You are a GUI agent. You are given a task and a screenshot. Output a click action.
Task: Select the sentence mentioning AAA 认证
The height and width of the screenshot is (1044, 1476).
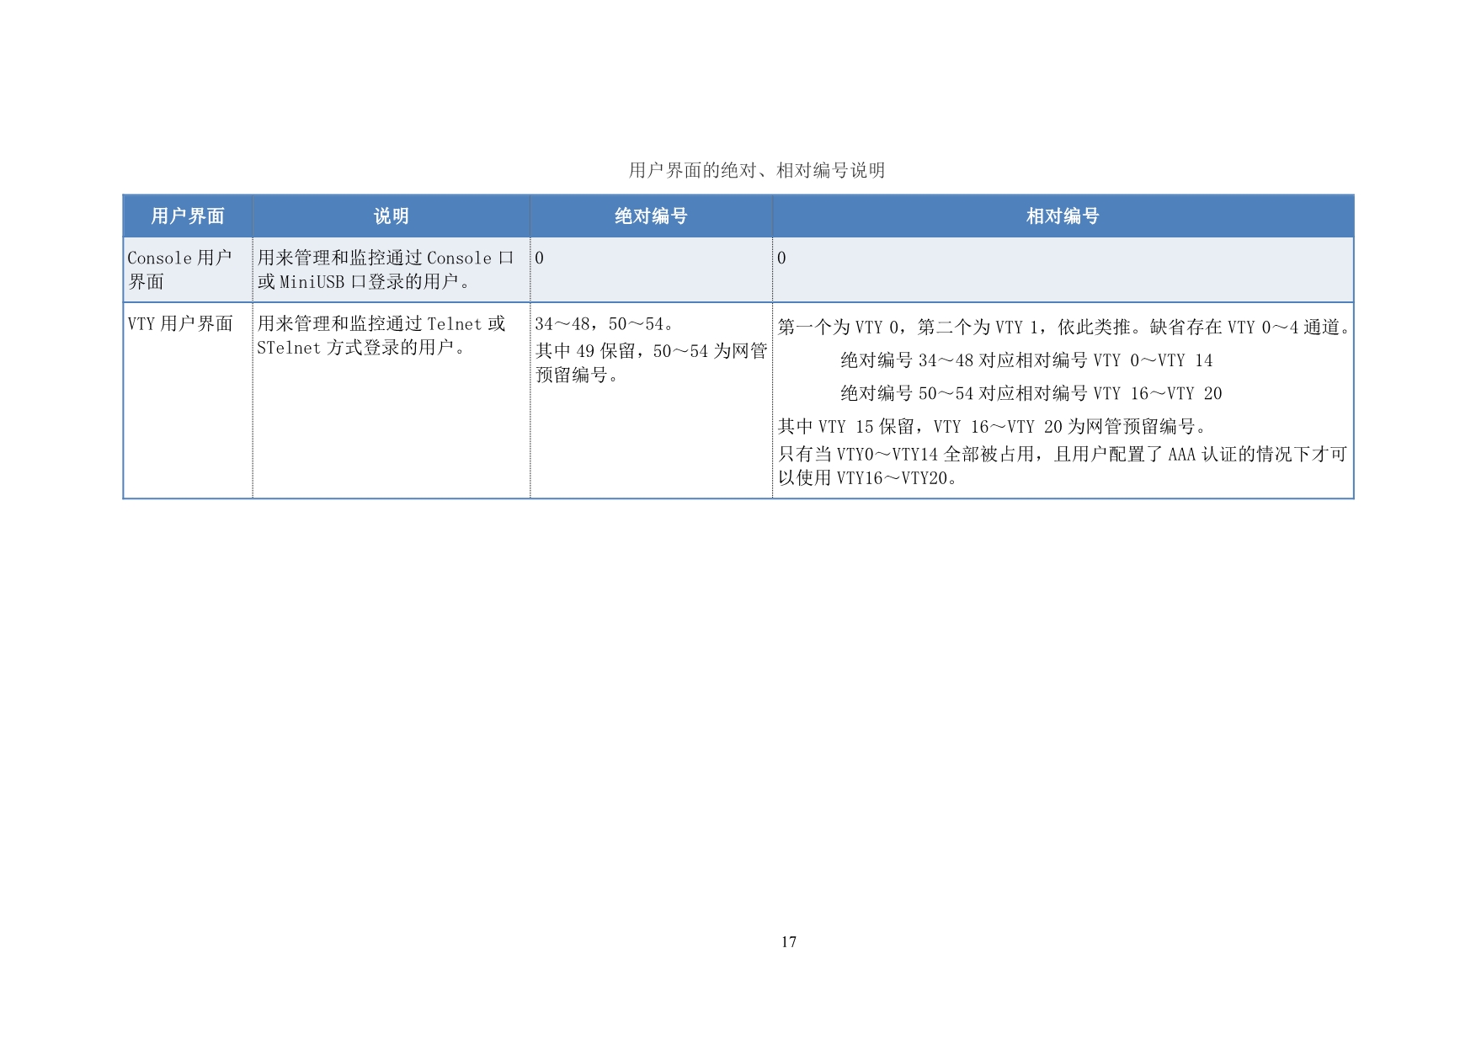coord(1062,455)
